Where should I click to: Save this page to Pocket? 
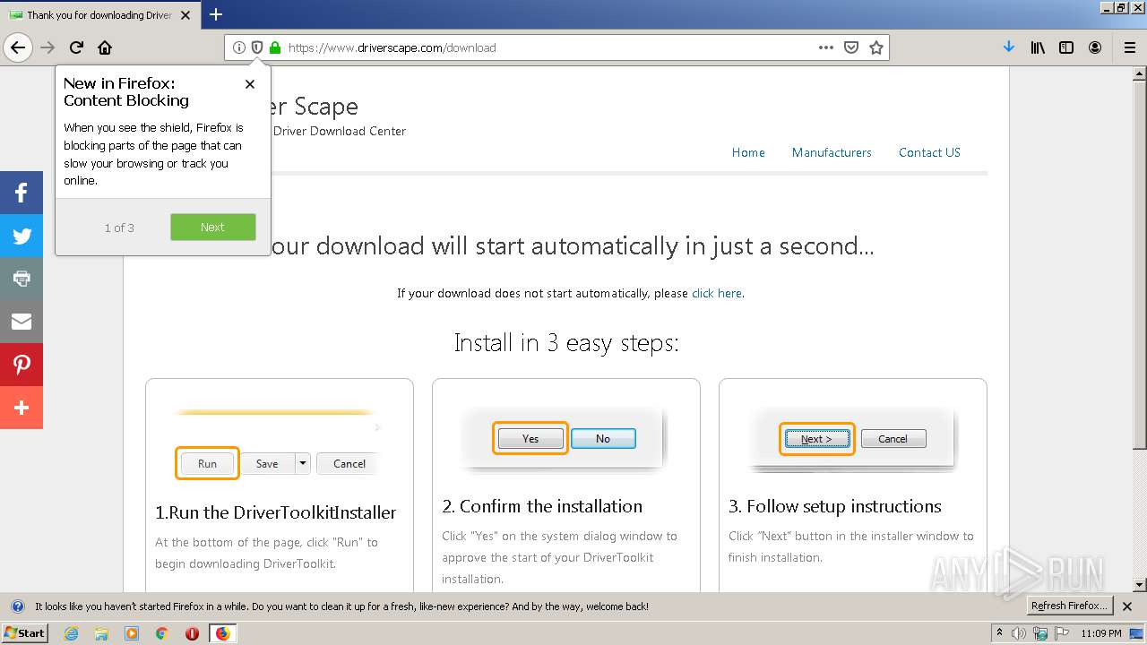point(851,47)
